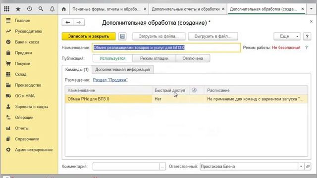Open Дополнительная информация tab

coord(122,69)
